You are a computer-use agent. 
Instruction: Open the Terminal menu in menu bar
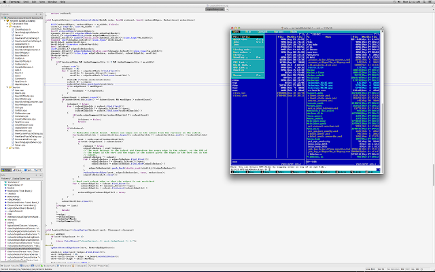click(14, 1)
